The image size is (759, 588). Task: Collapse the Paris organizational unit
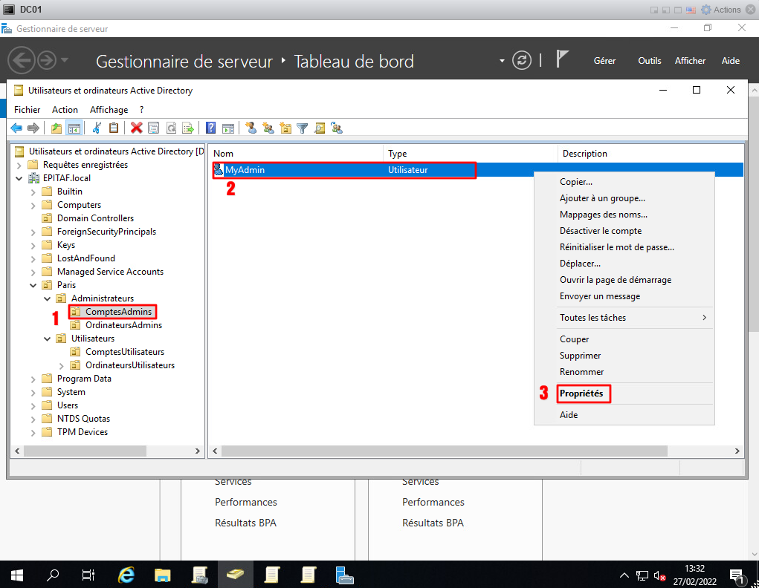33,285
